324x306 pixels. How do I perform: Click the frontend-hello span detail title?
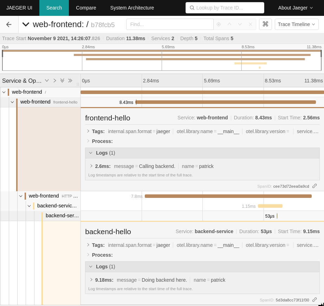click(x=108, y=118)
